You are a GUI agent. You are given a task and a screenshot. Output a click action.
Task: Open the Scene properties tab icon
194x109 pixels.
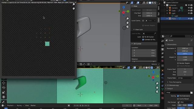tap(162, 57)
